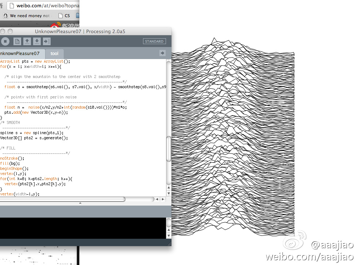356x265 pixels.
Task: Click the console scrollbar up arrow
Action: pyautogui.click(x=169, y=230)
